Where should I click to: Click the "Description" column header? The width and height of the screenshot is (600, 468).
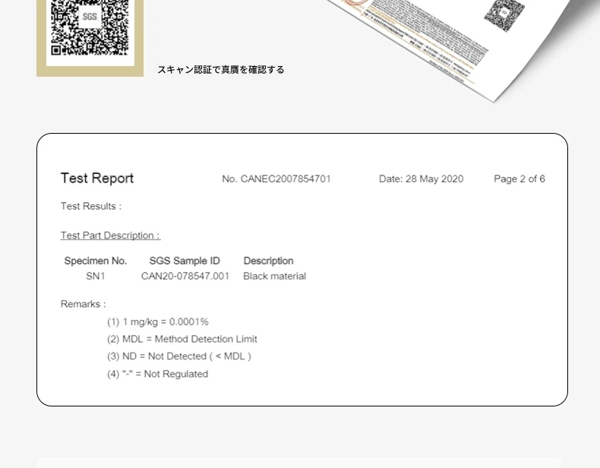click(x=268, y=261)
